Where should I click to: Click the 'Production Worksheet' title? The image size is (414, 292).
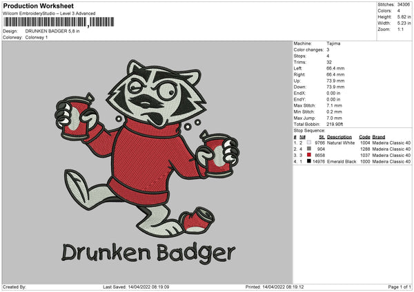(x=38, y=6)
